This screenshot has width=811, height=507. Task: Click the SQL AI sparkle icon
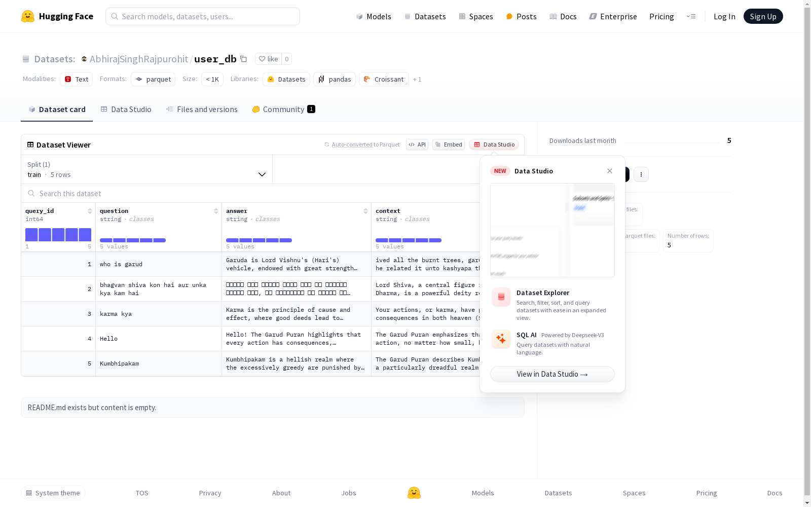click(501, 339)
